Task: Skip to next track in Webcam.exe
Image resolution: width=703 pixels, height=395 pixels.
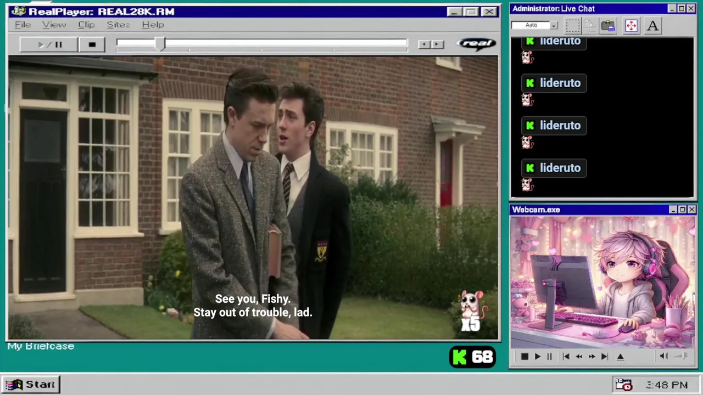Action: pyautogui.click(x=605, y=357)
